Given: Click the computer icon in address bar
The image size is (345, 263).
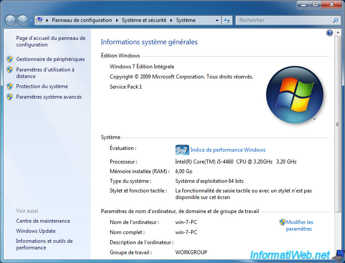Looking at the screenshot, I should coord(40,20).
